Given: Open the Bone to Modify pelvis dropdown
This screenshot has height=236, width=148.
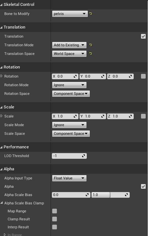Looking at the screenshot, I should coord(70,14).
